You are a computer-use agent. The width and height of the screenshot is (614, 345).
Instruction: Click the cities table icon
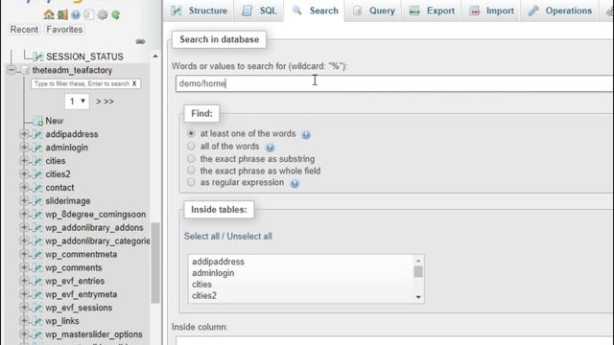38,161
